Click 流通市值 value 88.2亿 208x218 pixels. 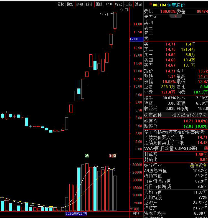pyautogui.click(x=201, y=176)
